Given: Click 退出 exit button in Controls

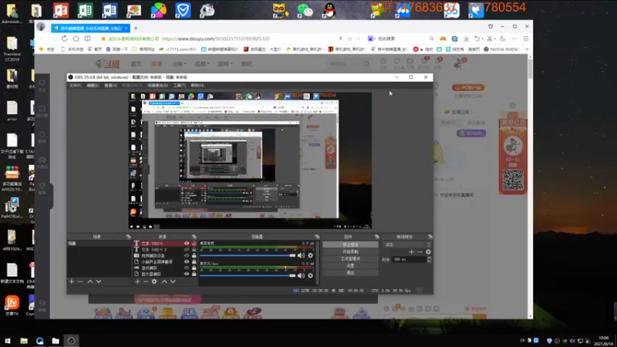Looking at the screenshot, I should click(351, 273).
